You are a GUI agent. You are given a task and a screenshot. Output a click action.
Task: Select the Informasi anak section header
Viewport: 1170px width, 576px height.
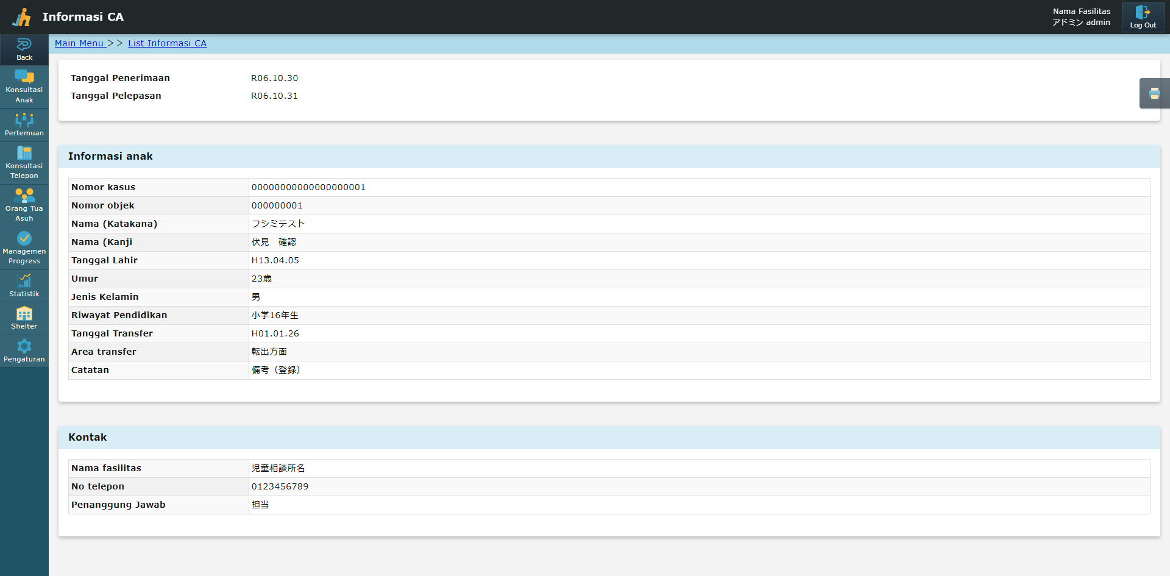pos(110,156)
